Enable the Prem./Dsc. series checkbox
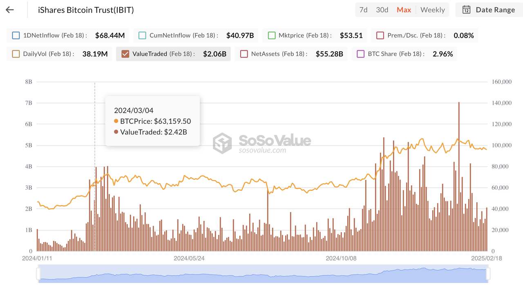This screenshot has width=523, height=285. coord(380,36)
